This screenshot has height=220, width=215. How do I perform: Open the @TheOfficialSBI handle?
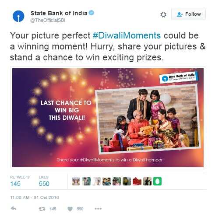[x=48, y=20]
